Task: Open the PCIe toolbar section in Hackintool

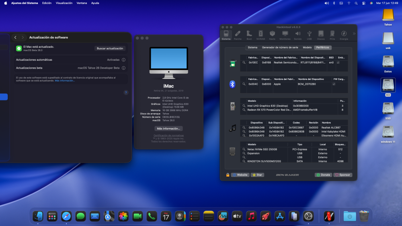Action: tap(332, 35)
